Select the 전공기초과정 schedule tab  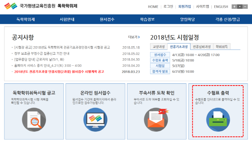click(179, 47)
